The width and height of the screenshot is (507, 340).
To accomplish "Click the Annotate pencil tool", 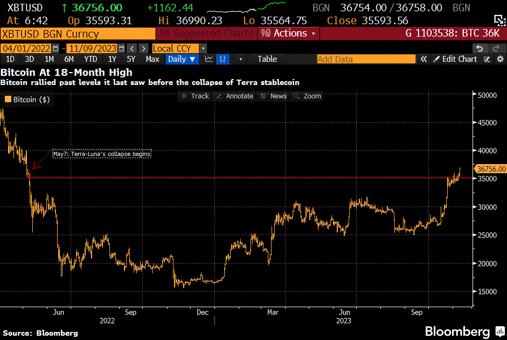I will pos(235,96).
